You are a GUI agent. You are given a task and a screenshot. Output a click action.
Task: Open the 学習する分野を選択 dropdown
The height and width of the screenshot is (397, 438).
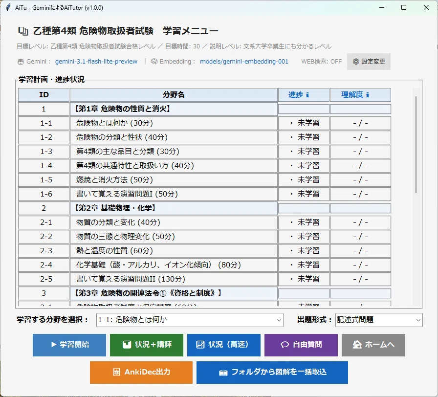(x=190, y=320)
